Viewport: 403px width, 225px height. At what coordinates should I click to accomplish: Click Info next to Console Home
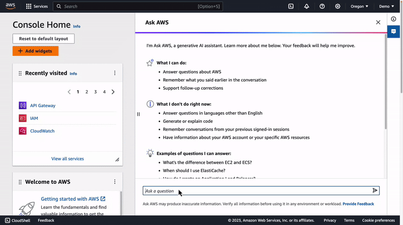tap(77, 26)
